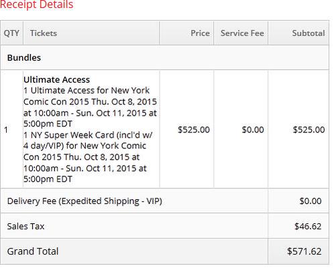
Task: Select the $46.62 sales tax amount
Action: [x=308, y=226]
